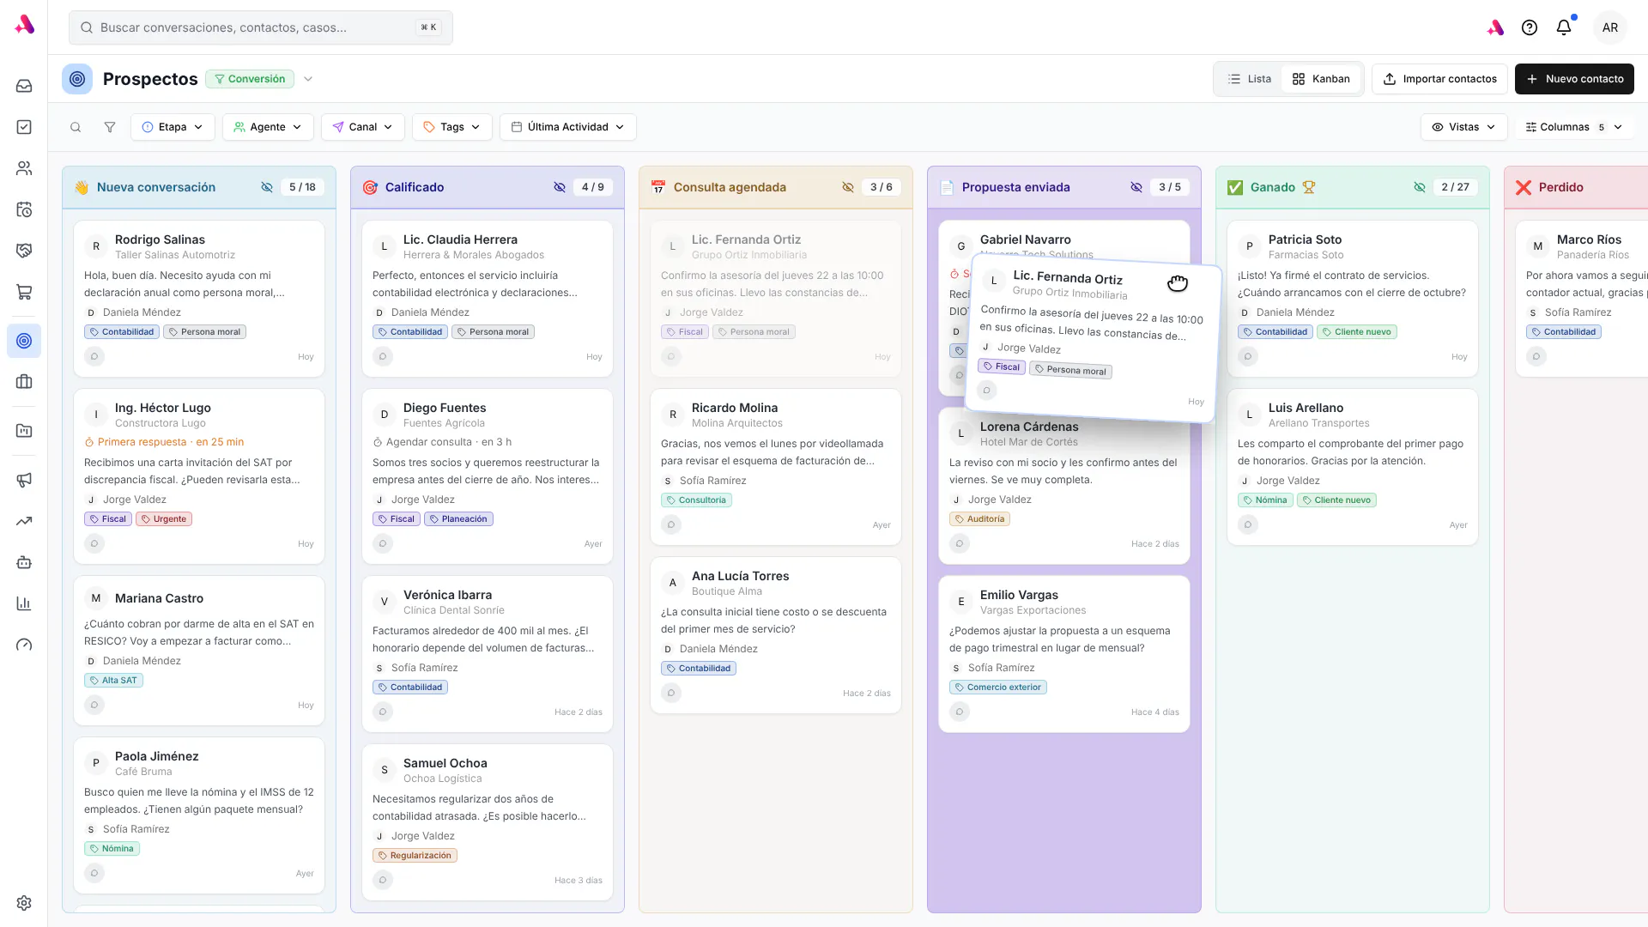Click the Urgente tag on Héctor Lugo card
1648x927 pixels.
pos(164,519)
